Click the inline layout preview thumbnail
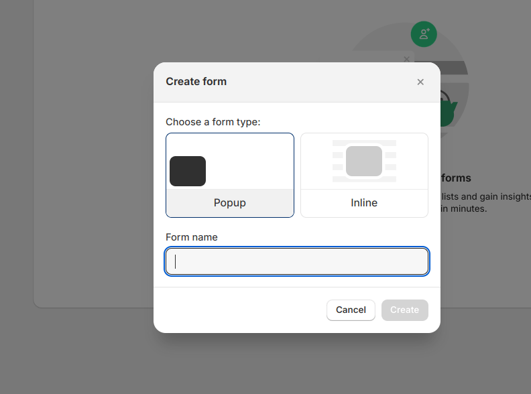 pyautogui.click(x=364, y=161)
